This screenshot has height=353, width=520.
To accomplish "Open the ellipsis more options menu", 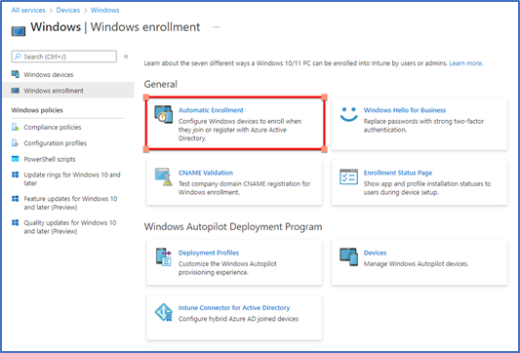I will [217, 27].
